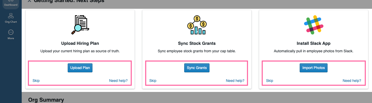Click the Slack logo icon
Image resolution: width=372 pixels, height=103 pixels.
tap(313, 25)
